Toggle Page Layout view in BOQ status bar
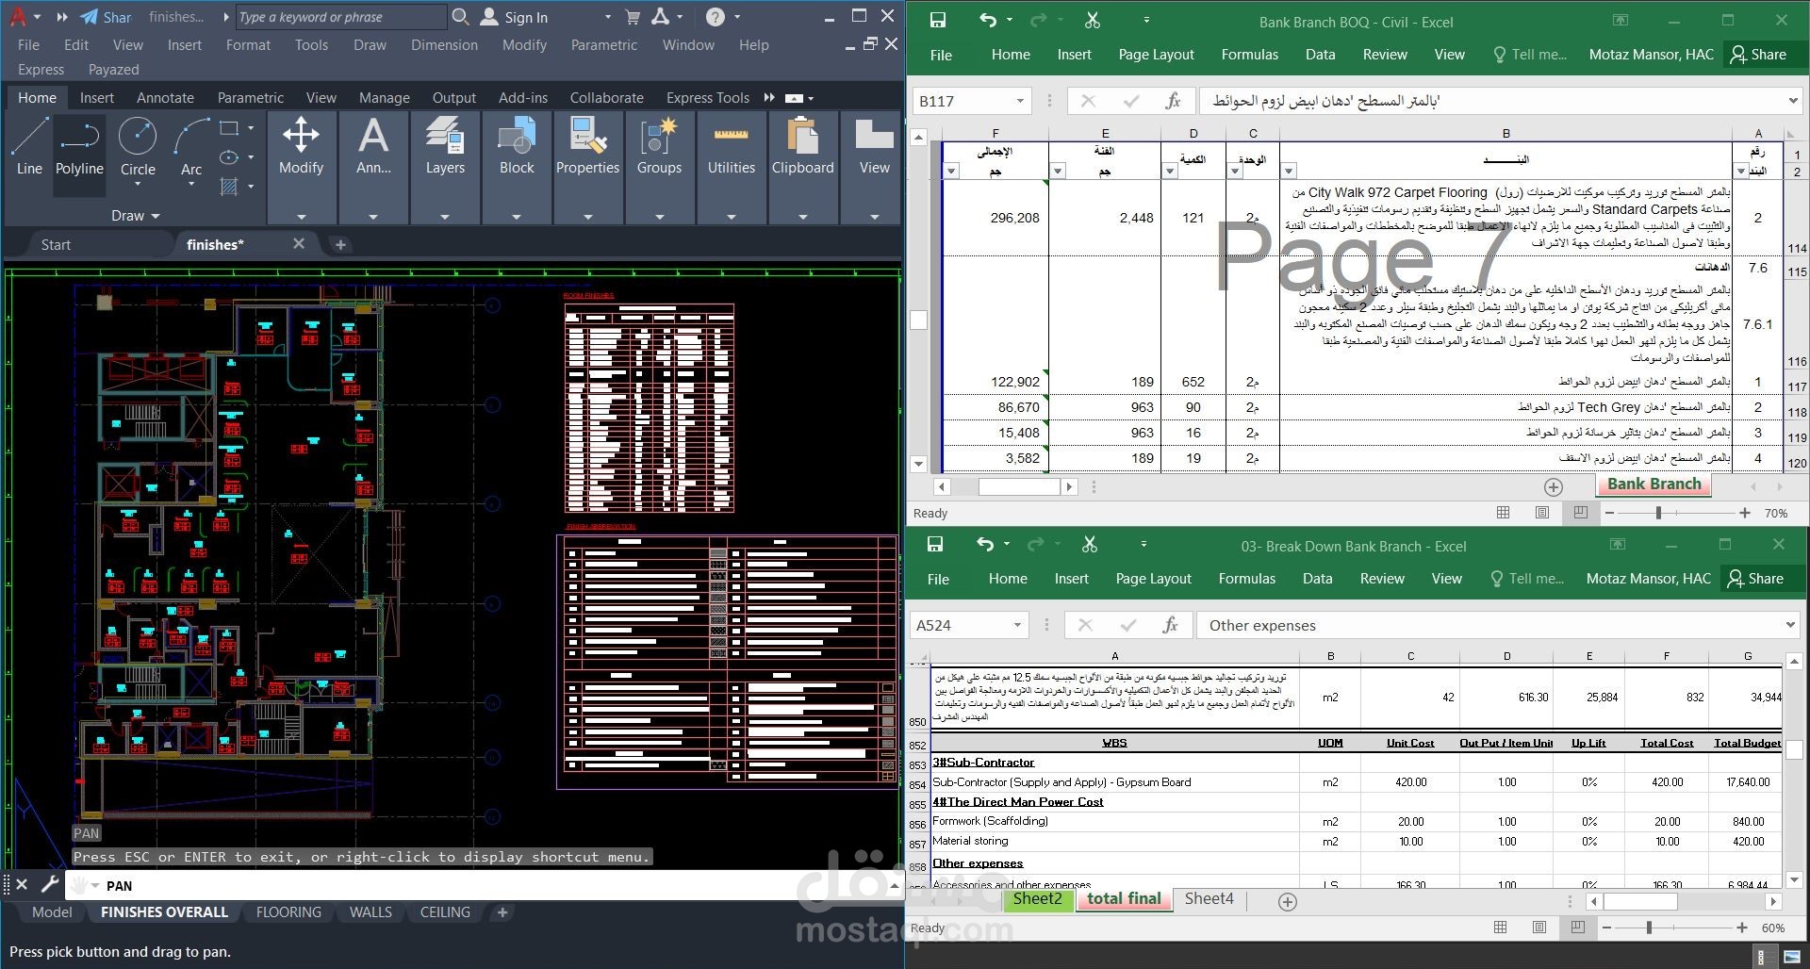This screenshot has width=1810, height=969. pyautogui.click(x=1542, y=513)
